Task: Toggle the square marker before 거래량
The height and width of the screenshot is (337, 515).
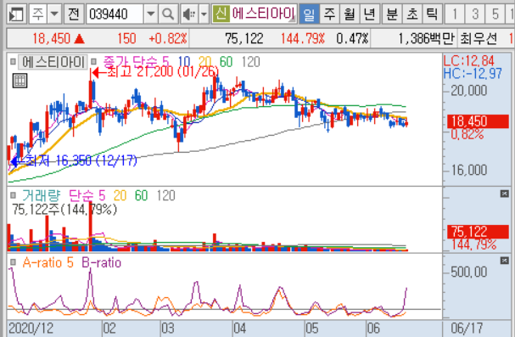Action: 13,195
